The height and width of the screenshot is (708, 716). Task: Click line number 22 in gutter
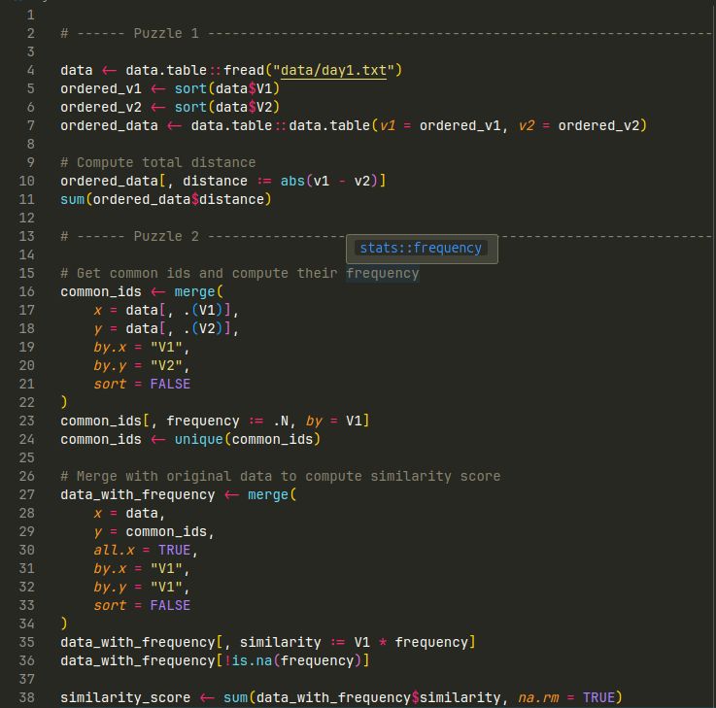26,402
